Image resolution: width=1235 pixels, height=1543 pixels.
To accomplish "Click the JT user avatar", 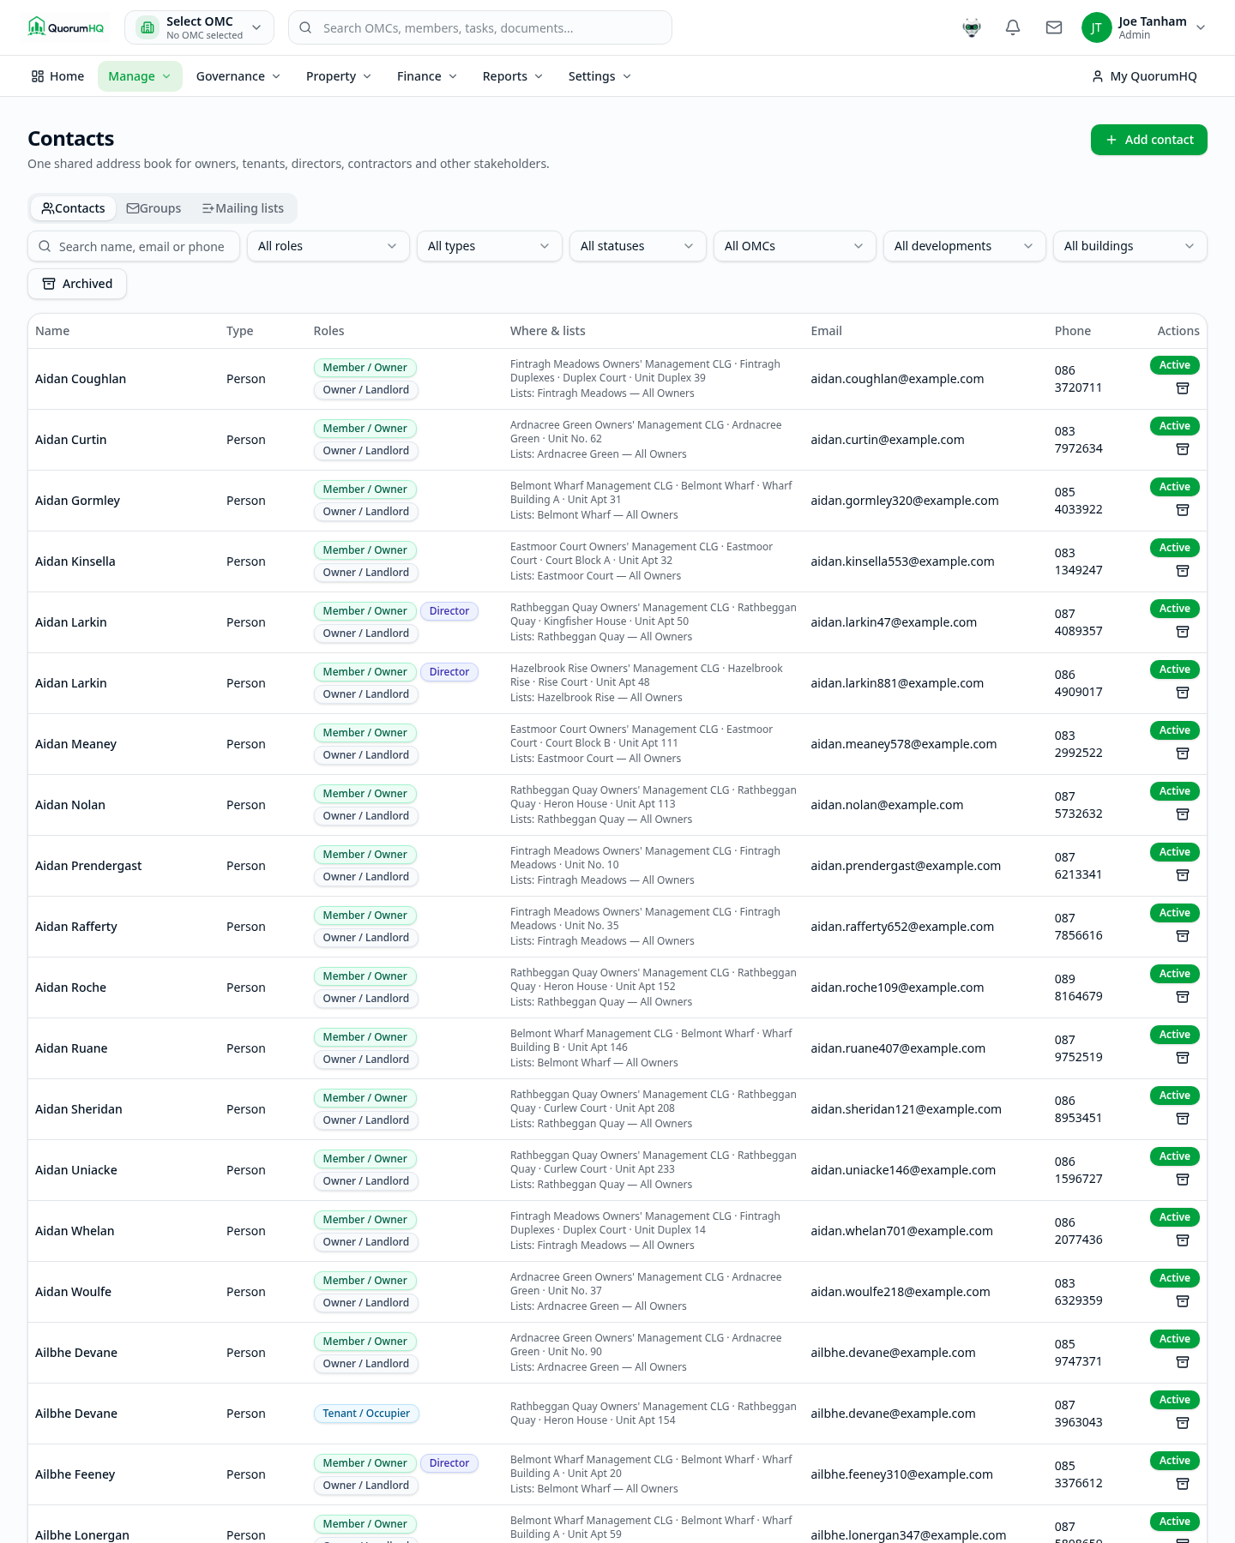I will tap(1096, 27).
